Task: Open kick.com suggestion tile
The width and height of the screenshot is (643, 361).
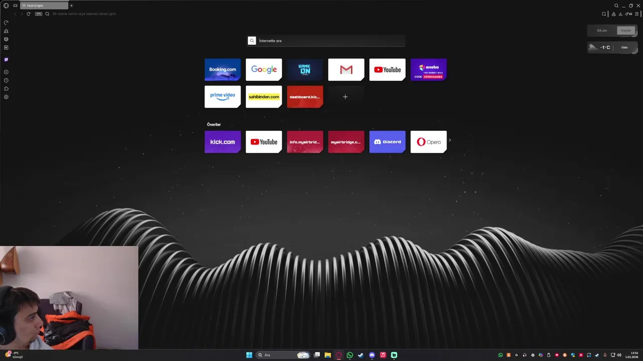Action: [x=223, y=142]
